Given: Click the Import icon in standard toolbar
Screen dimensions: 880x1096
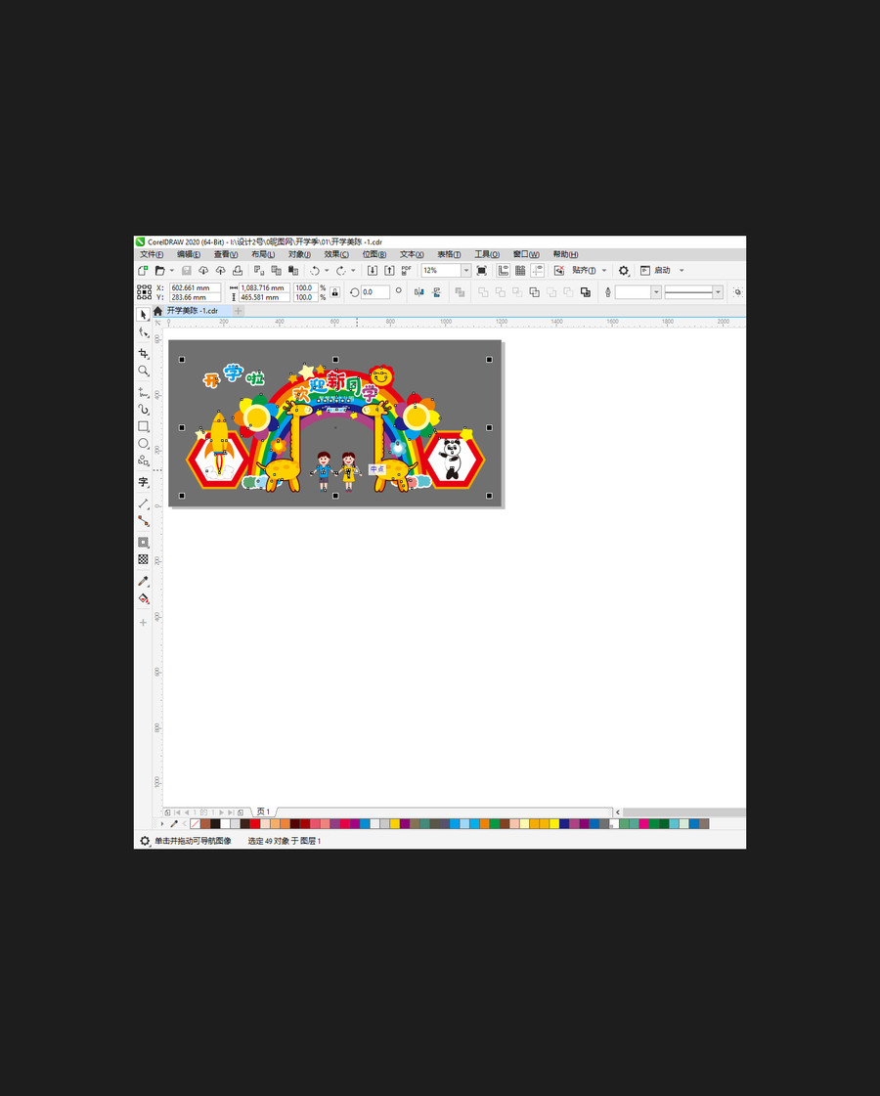Looking at the screenshot, I should 373,271.
